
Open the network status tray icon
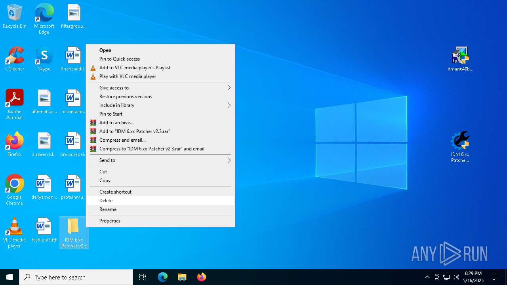(446, 277)
